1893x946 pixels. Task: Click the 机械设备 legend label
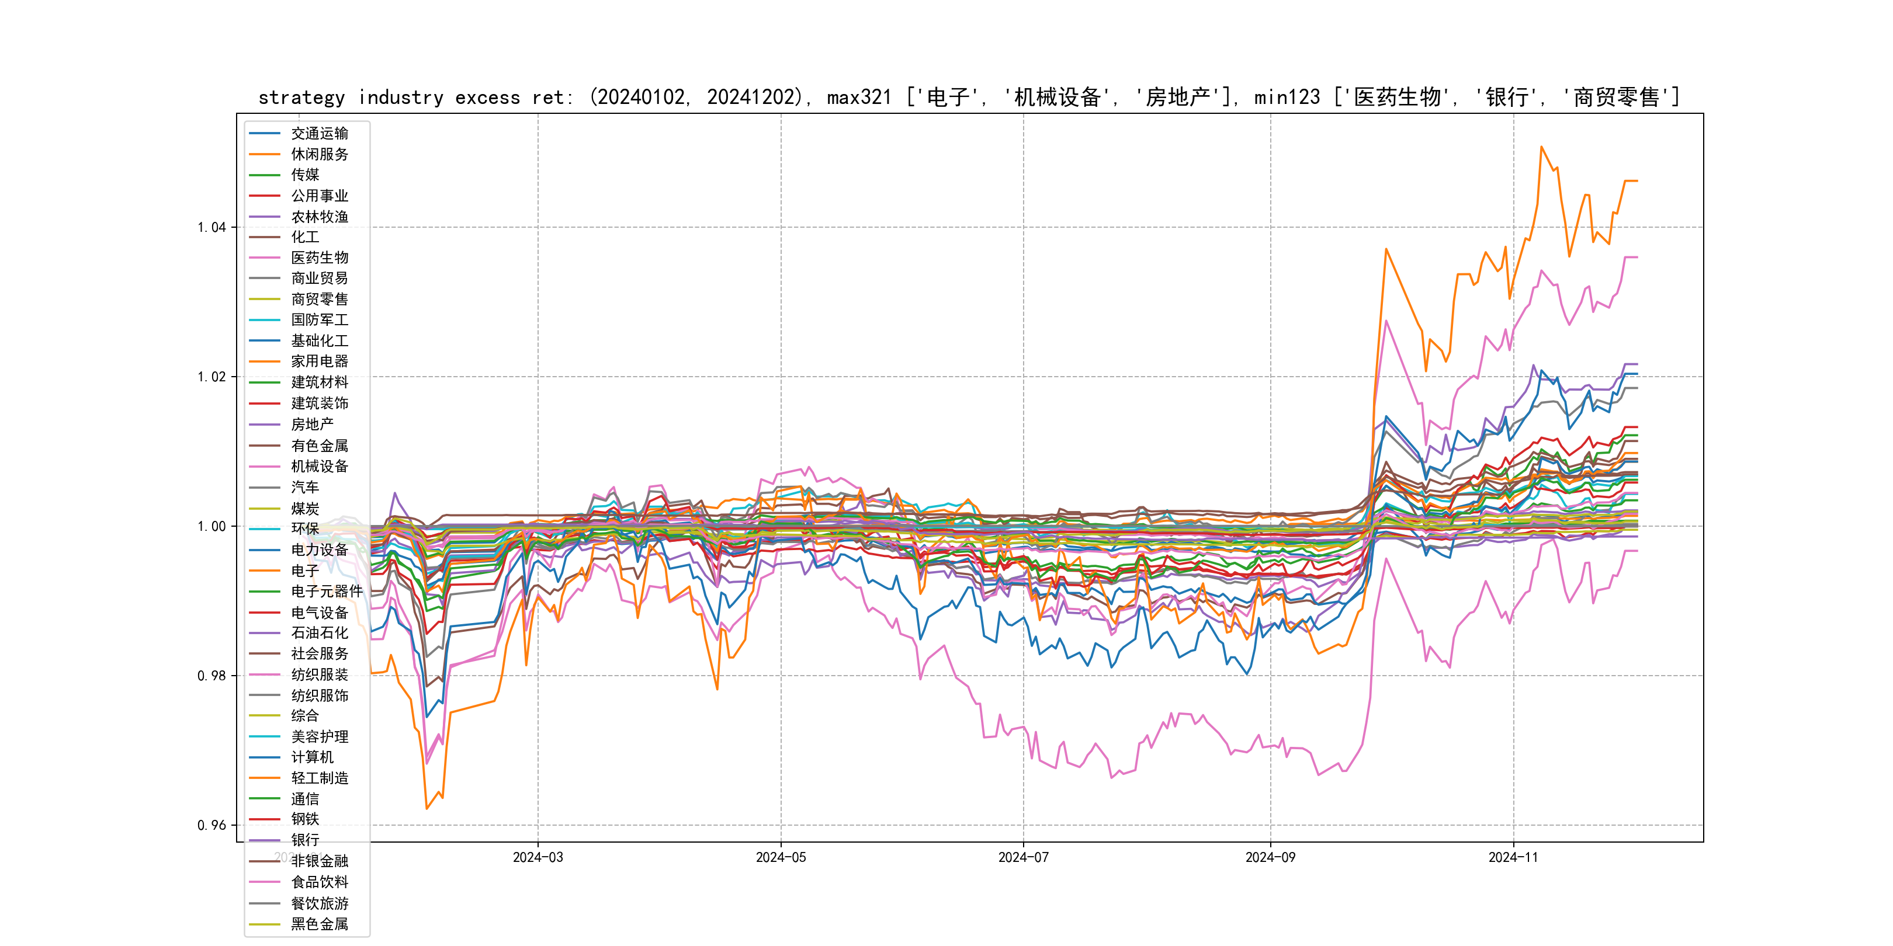[x=319, y=467]
